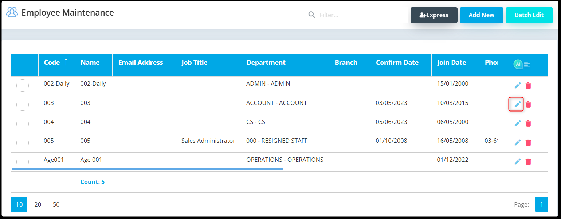
Task: Sort by Job Title column header
Action: 208,65
